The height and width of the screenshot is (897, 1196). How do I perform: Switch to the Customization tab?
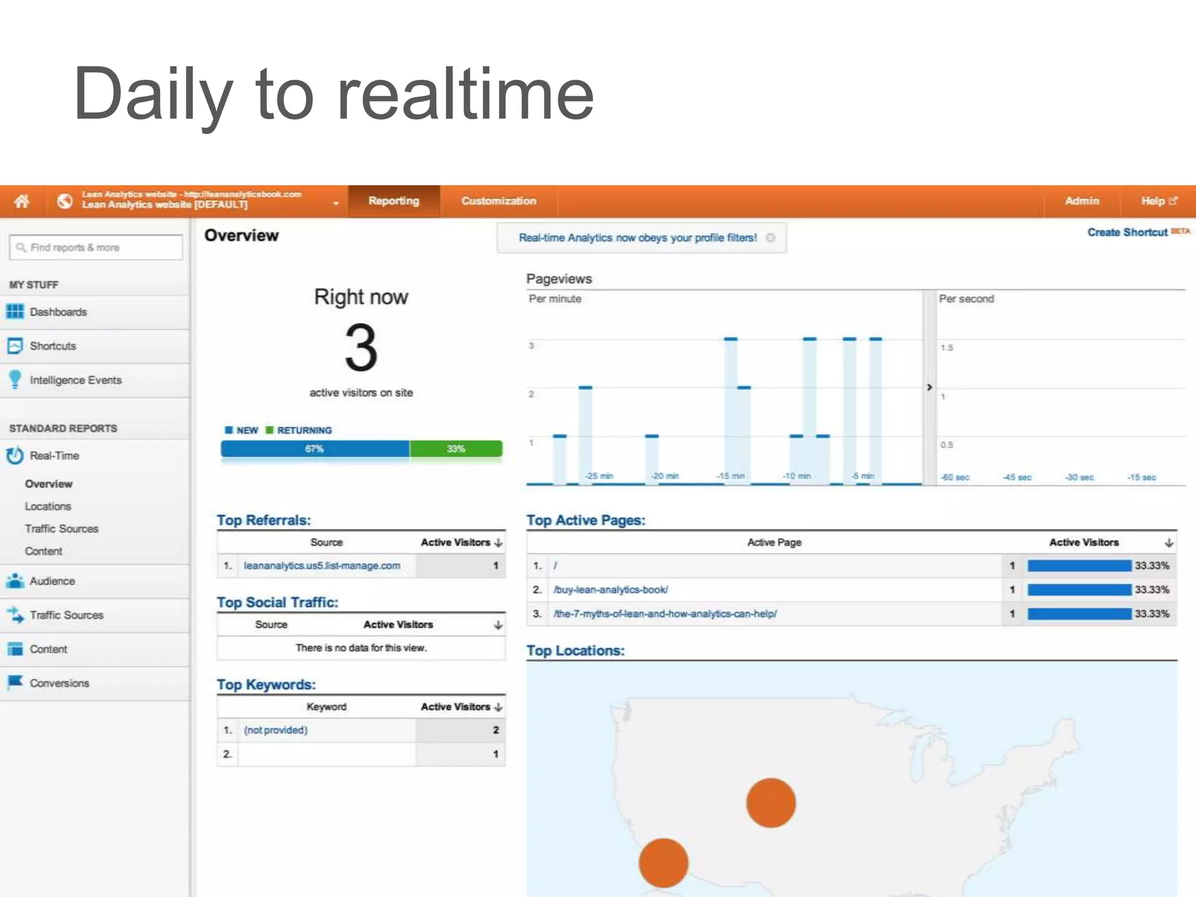499,201
